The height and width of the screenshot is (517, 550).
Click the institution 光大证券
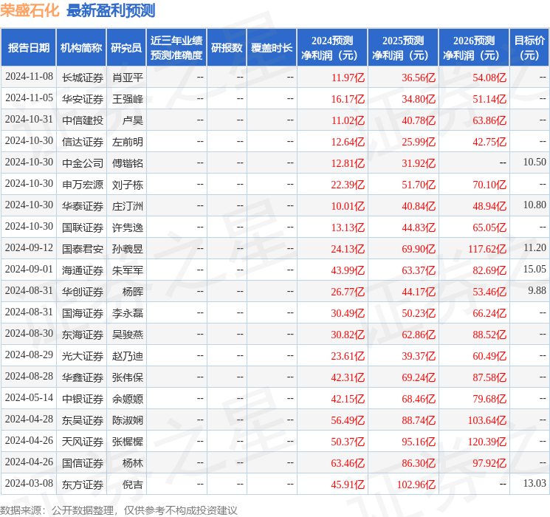pos(83,356)
